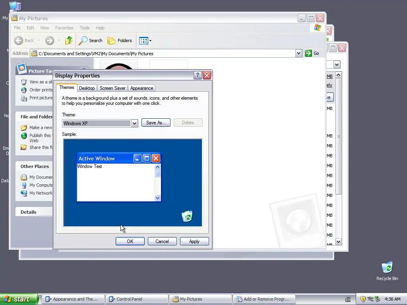Click the question mark help button in Display Properties
The height and width of the screenshot is (305, 407).
[198, 75]
